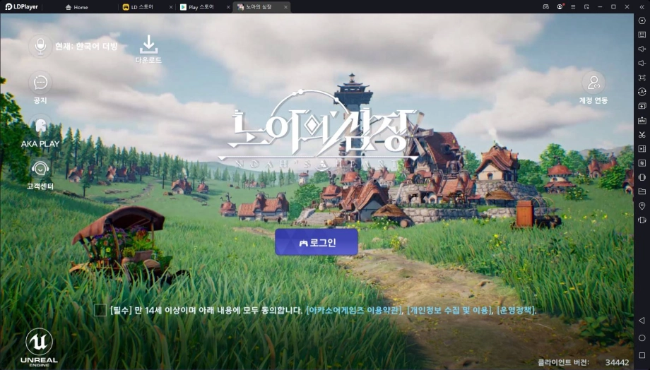Switch to the Home tab
The width and height of the screenshot is (650, 370).
tap(81, 7)
